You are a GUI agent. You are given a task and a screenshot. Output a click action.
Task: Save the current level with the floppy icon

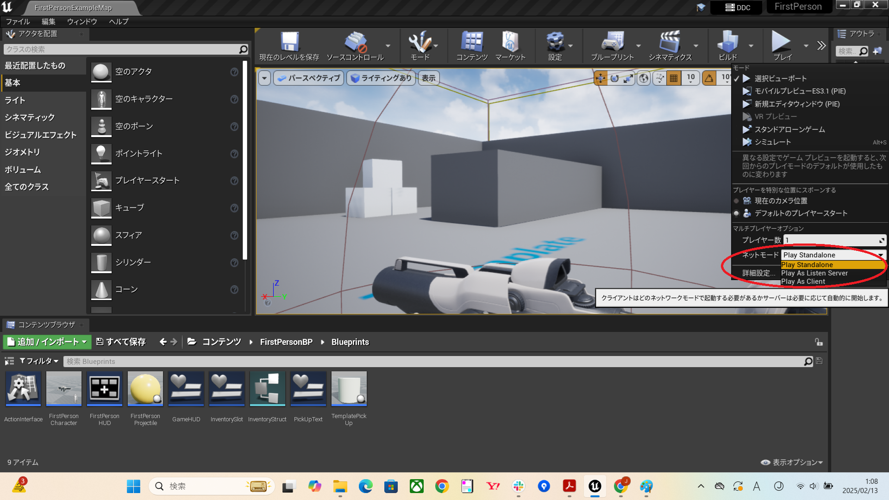(289, 42)
